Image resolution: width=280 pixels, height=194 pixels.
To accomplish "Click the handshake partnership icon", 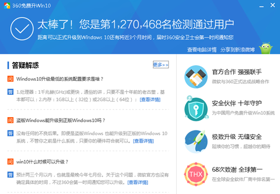I will pos(196,77).
